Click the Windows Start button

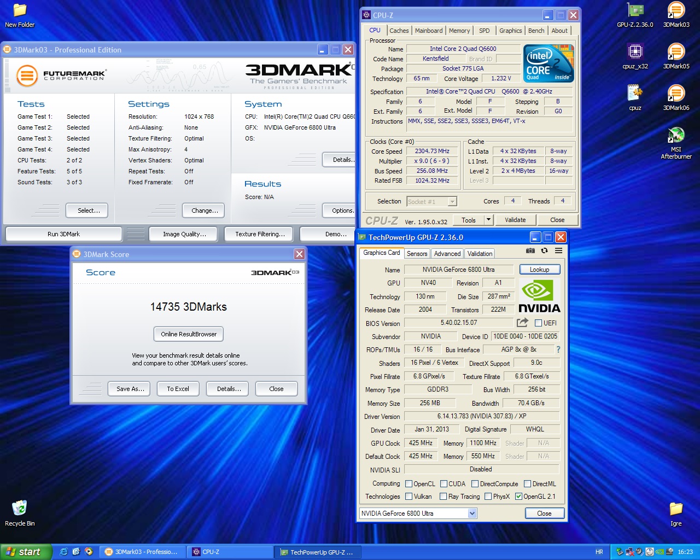26,552
